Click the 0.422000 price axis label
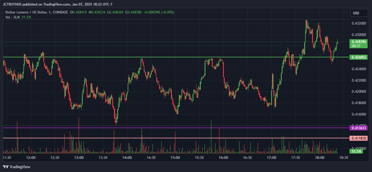Image resolution: width=372 pixels, height=172 pixels. tap(359, 80)
